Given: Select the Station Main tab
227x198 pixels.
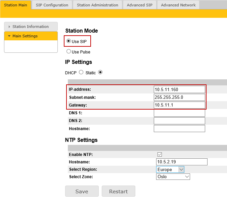Looking at the screenshot, I should (x=15, y=5).
